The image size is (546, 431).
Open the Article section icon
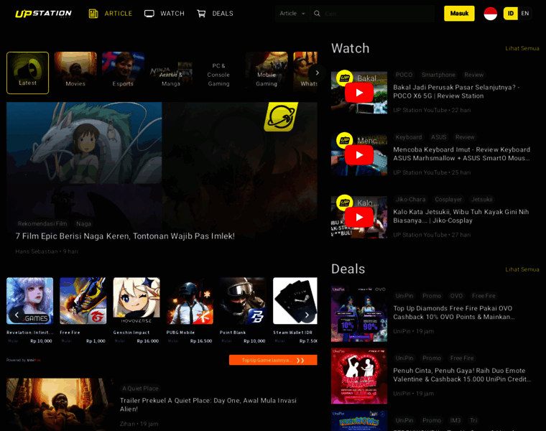[x=93, y=14]
